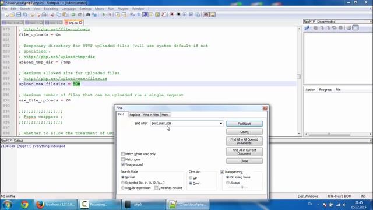Open Chrome from the taskbar
373x210 pixels.
(24, 205)
